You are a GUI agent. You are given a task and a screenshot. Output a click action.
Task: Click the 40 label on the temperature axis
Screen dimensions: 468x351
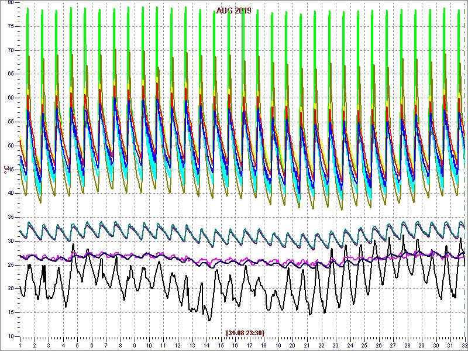pos(11,194)
